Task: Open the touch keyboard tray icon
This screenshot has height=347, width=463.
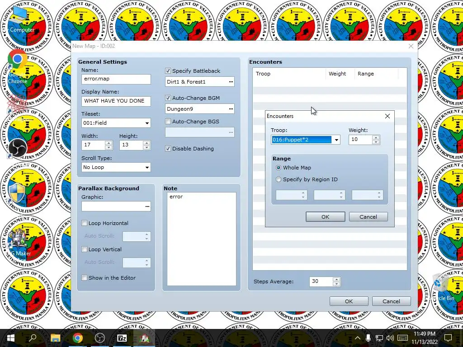Action: [x=402, y=338]
